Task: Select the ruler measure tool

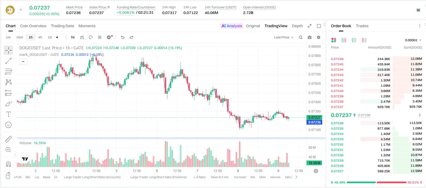Action: click(8, 139)
